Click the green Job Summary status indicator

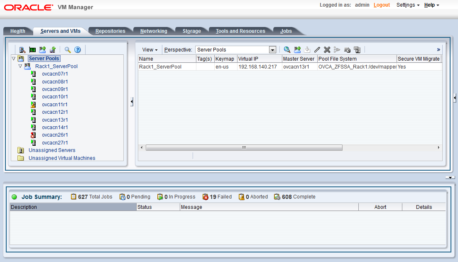pos(14,197)
